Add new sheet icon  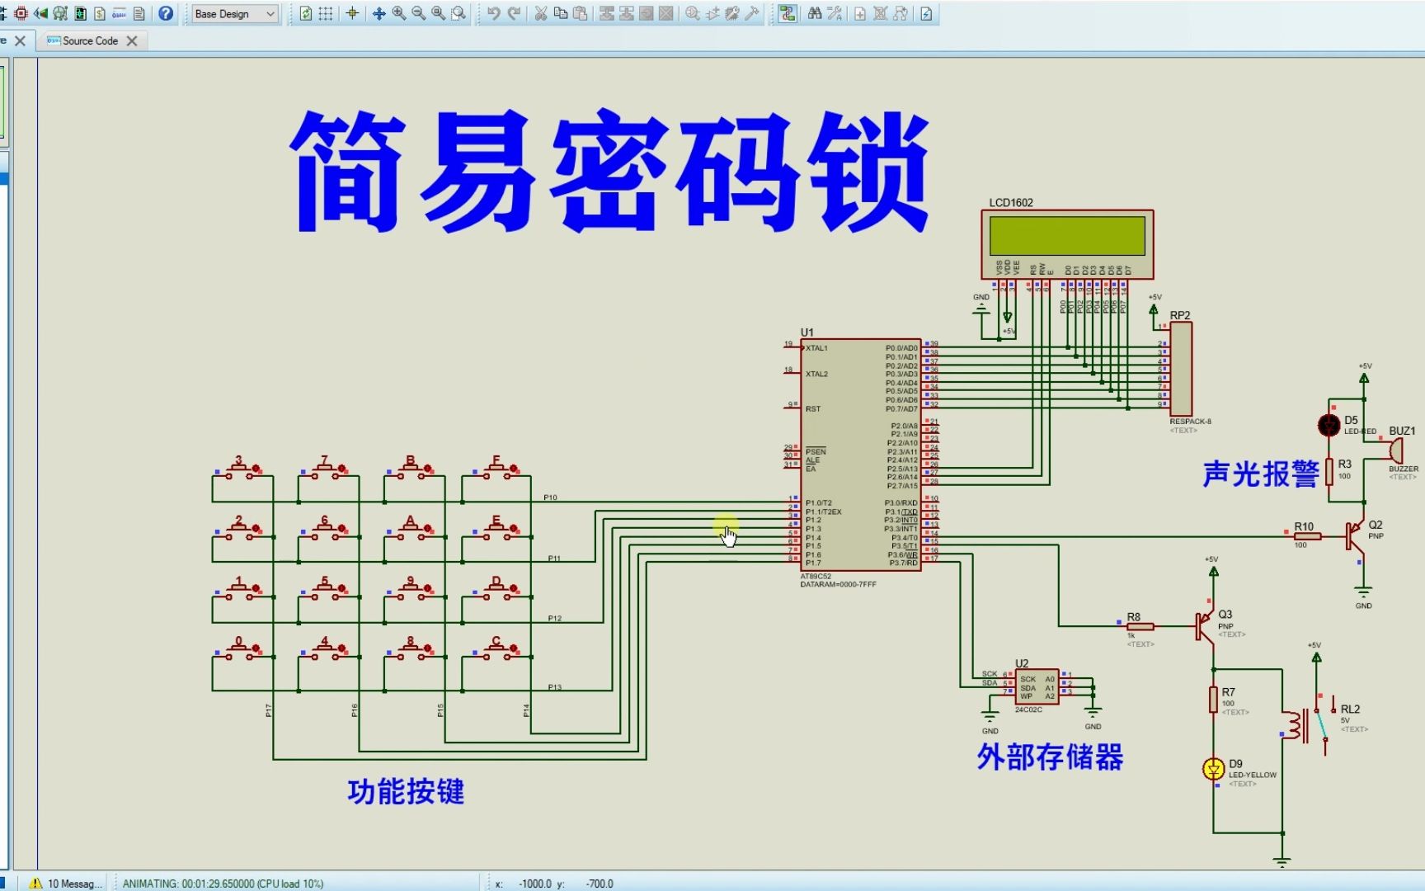click(x=860, y=13)
